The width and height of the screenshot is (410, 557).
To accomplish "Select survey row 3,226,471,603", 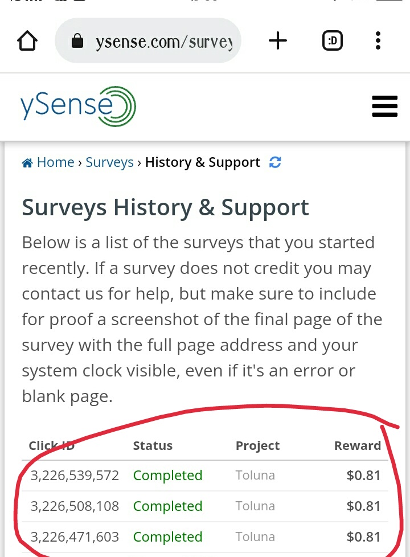I will pyautogui.click(x=205, y=536).
